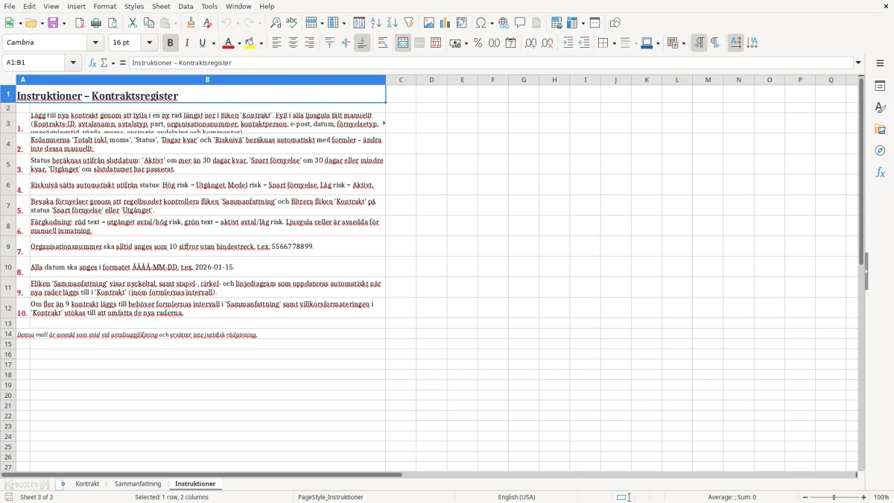Click Insert Chart icon
894x503 pixels.
click(x=446, y=23)
